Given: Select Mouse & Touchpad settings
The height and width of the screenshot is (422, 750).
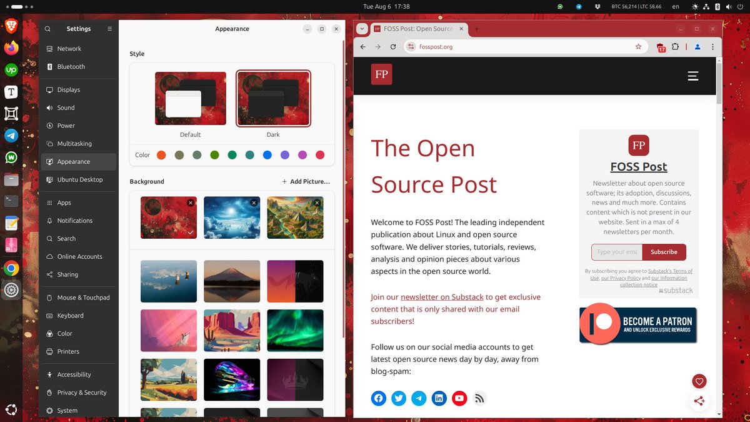Looking at the screenshot, I should click(79, 298).
